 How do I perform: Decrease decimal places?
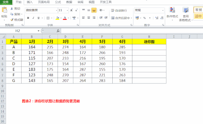(162, 18)
